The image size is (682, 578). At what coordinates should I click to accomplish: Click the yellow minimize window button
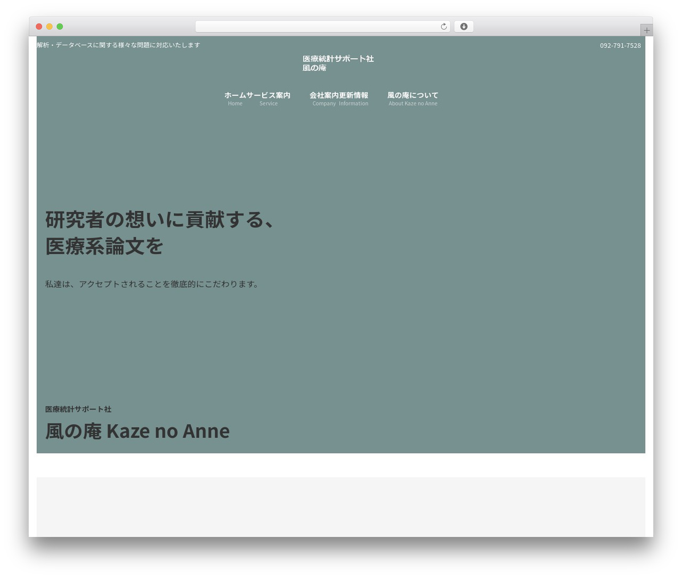pos(50,27)
